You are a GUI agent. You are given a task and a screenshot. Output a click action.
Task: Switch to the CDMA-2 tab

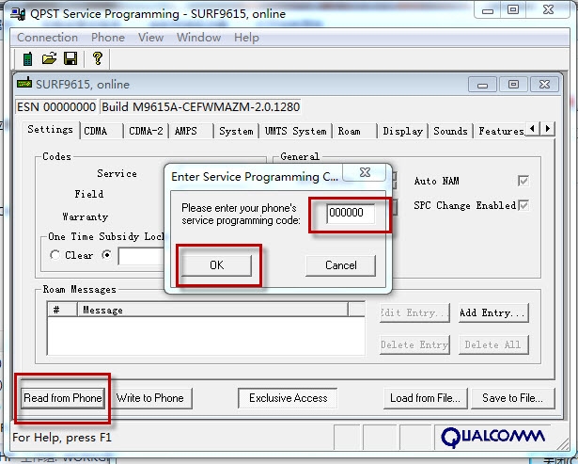[146, 132]
